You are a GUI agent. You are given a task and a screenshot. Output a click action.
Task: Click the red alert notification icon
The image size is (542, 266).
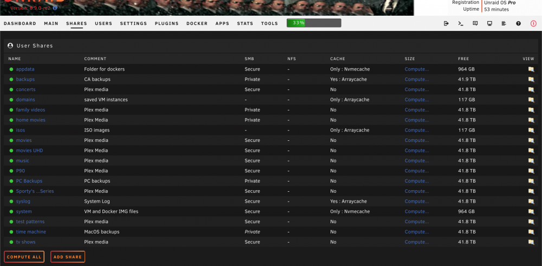[533, 23]
